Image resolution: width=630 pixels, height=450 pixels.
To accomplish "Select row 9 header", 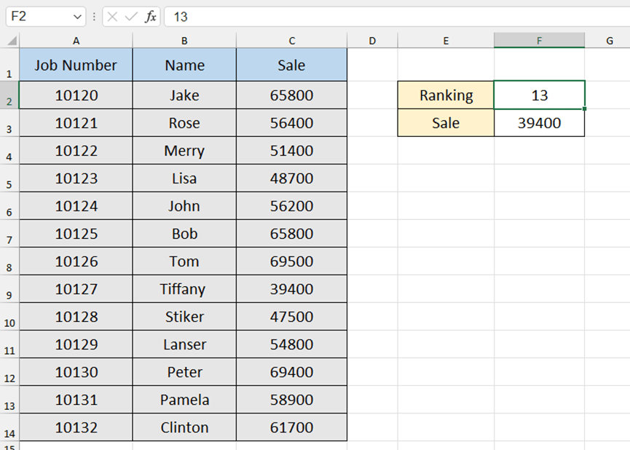I will coord(9,289).
